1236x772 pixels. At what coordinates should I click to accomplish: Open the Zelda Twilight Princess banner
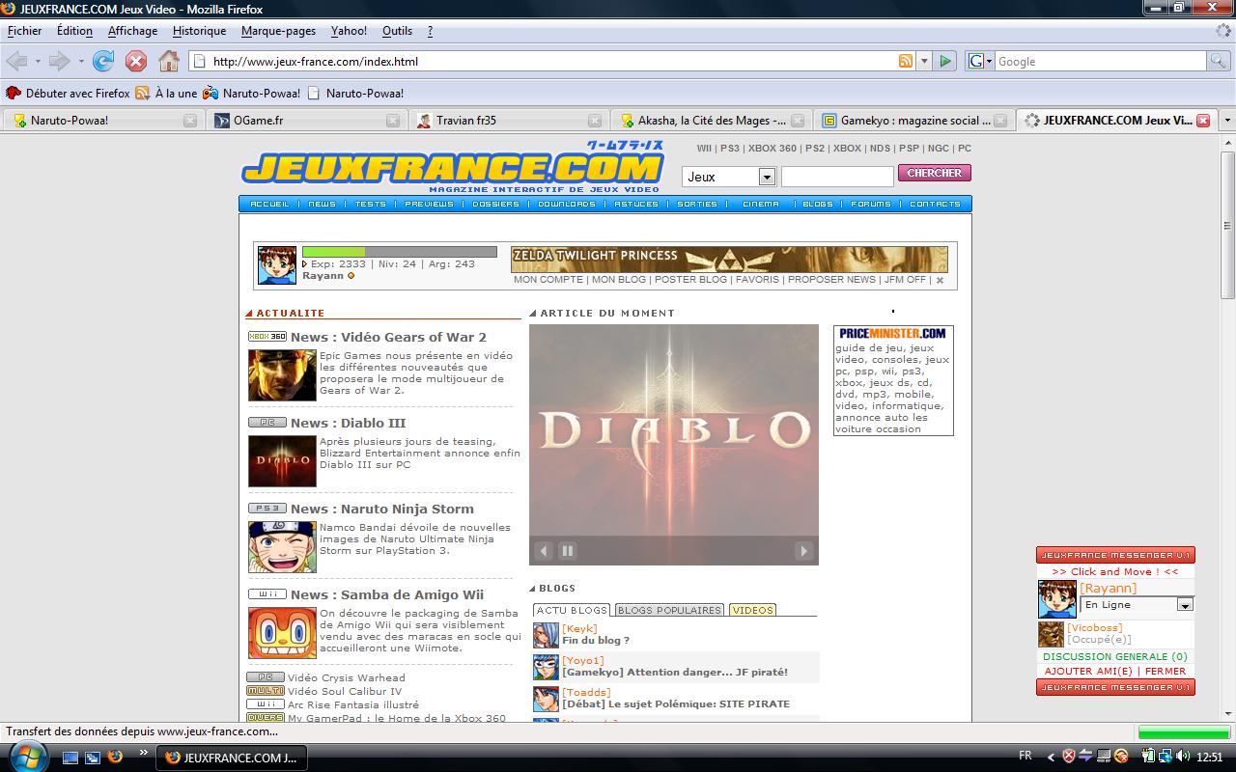point(729,260)
